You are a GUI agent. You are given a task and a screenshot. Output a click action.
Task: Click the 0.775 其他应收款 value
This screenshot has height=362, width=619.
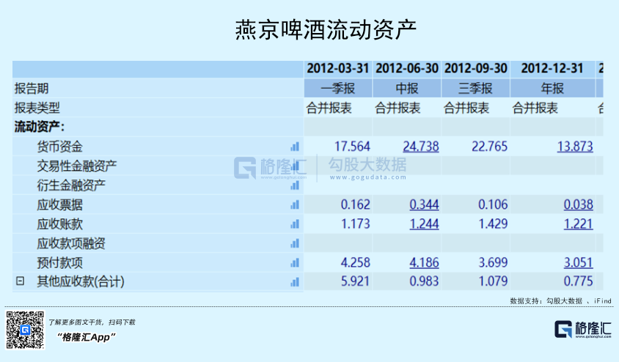579,281
